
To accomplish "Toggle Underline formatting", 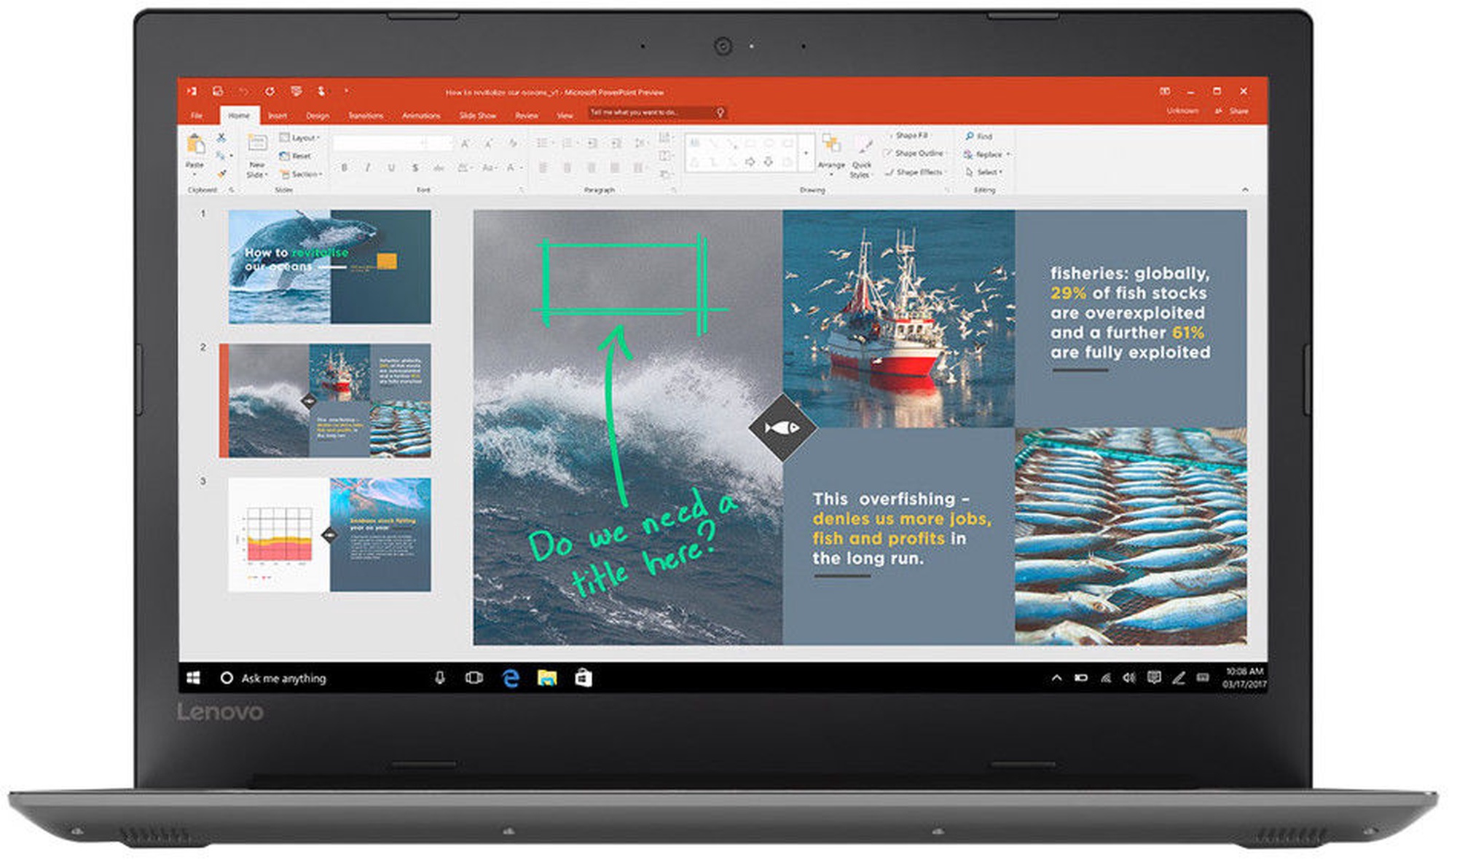I will (391, 168).
